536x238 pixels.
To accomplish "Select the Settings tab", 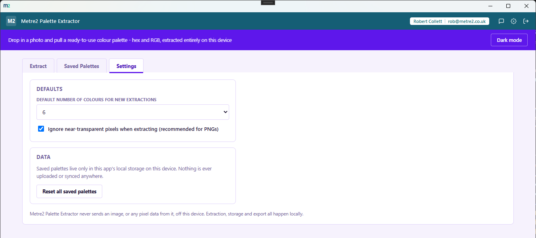I will [126, 66].
